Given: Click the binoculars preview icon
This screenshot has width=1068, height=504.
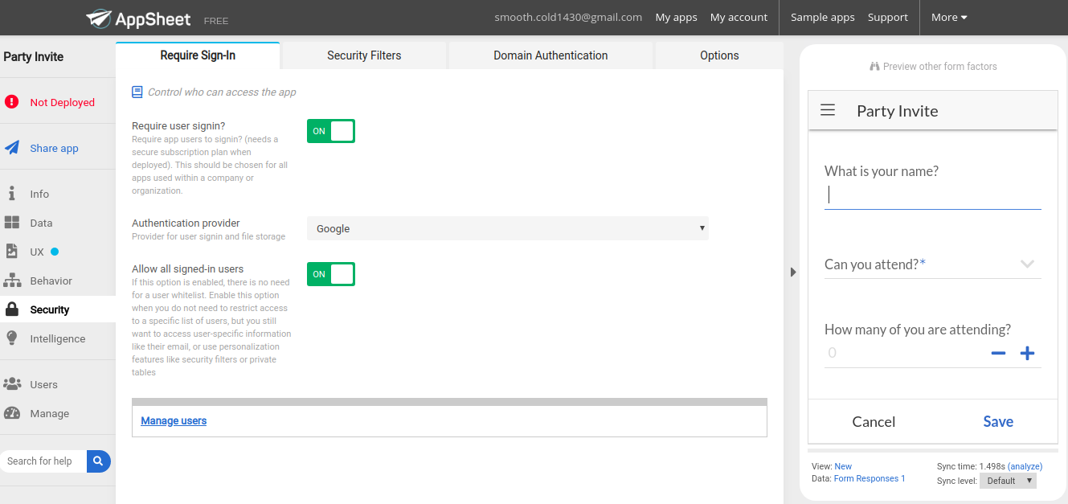Looking at the screenshot, I should click(x=874, y=67).
